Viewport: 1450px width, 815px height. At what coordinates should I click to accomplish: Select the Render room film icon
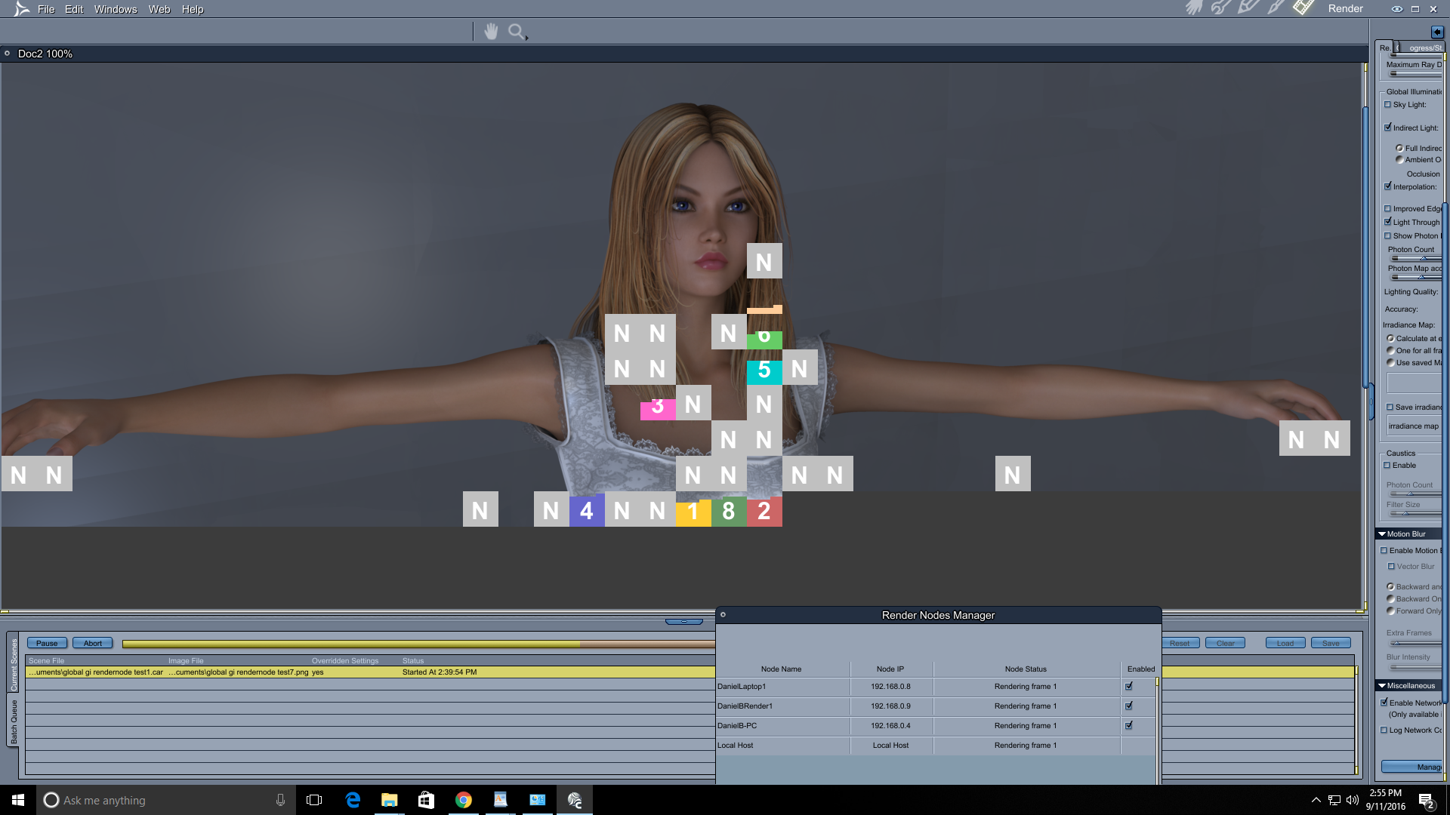click(1303, 8)
